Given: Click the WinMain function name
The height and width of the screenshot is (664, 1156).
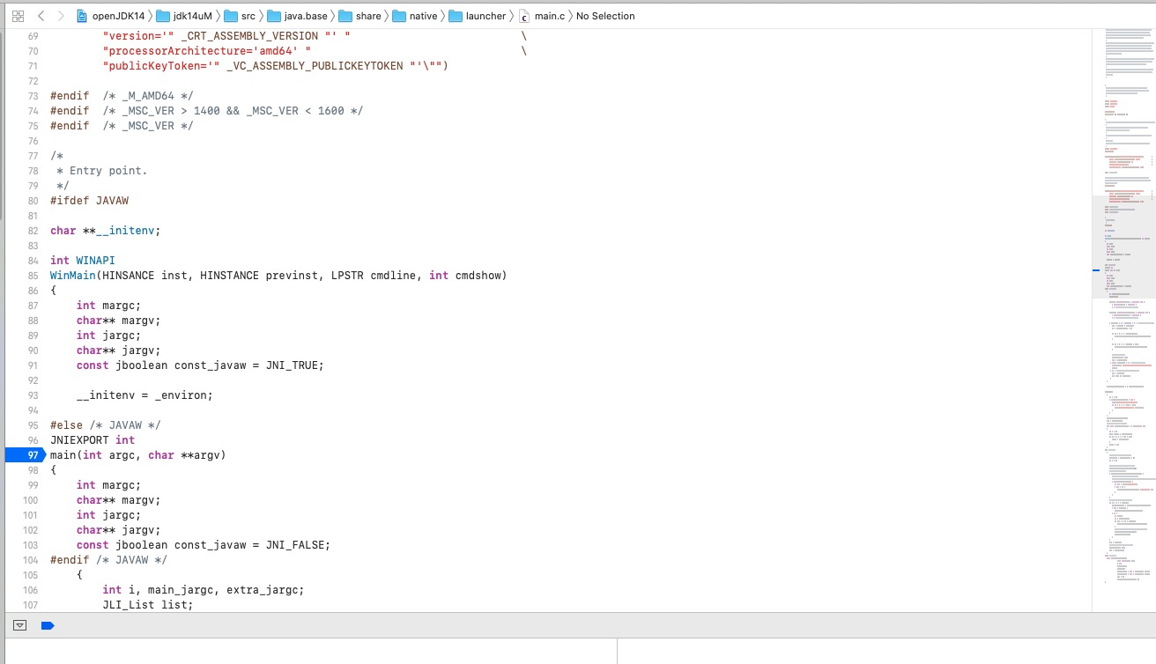Looking at the screenshot, I should 72,276.
